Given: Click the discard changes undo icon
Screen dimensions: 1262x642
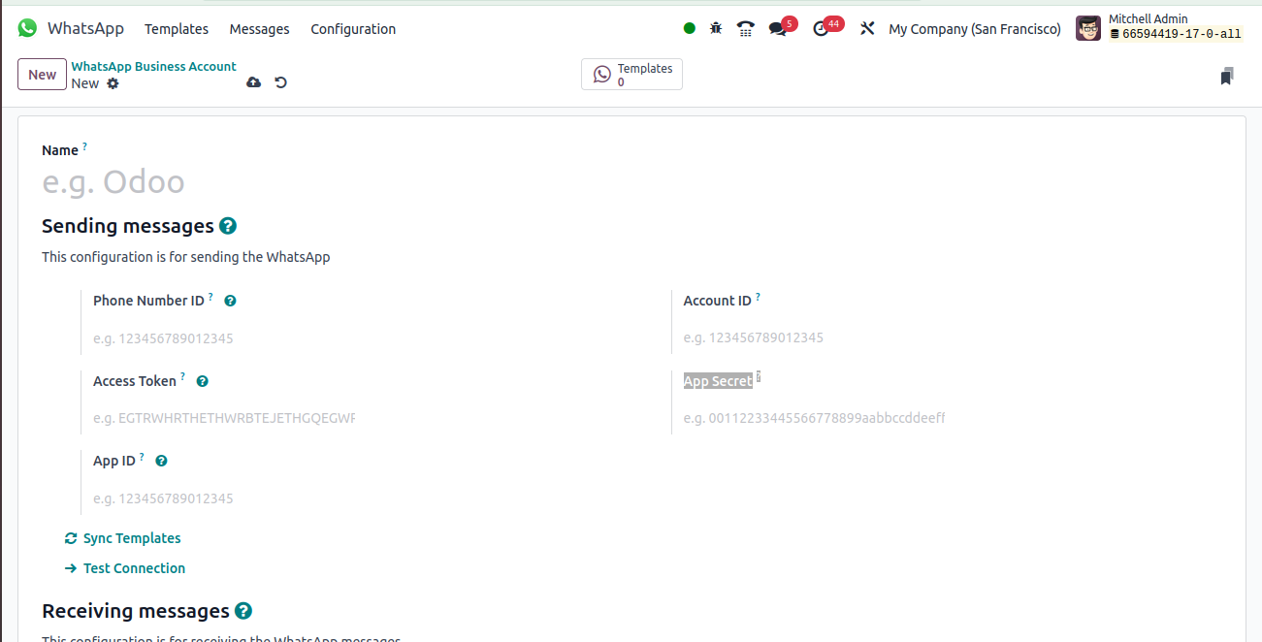Looking at the screenshot, I should pos(280,82).
